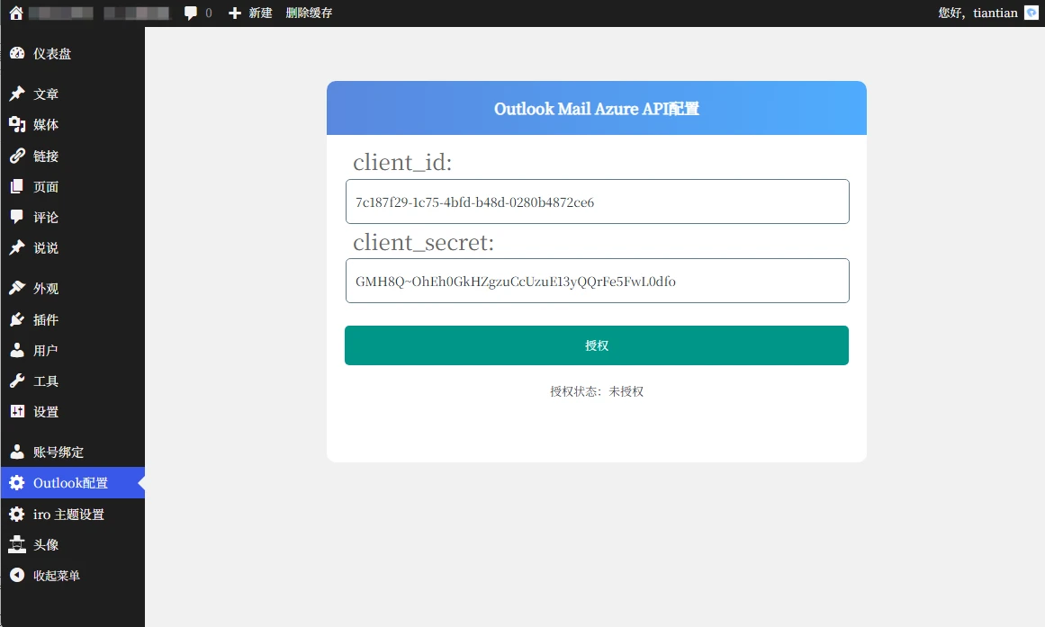
Task: Click the 授权状态: 未授权 status text
Action: pyautogui.click(x=597, y=392)
